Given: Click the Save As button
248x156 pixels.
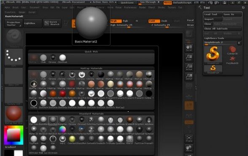Looking at the screenshot, I should point(232,14).
